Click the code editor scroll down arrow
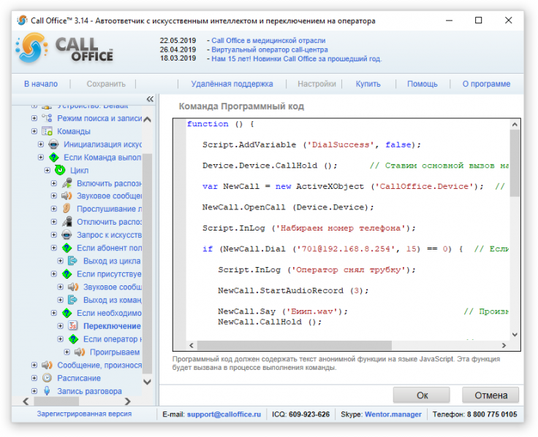538x437 pixels. (515, 335)
